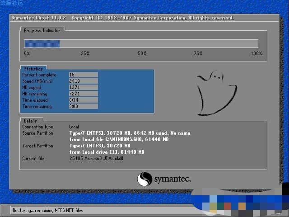Click the source line with 8642 MB used
289x217 pixels.
click(130, 133)
